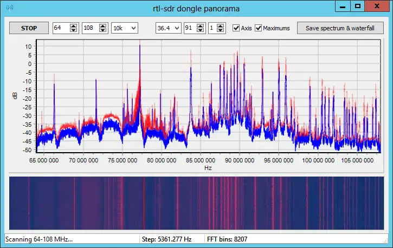Maximize the rtl-sdr dongle panorama window
Viewport: 393px width, 248px height.
(358, 6)
